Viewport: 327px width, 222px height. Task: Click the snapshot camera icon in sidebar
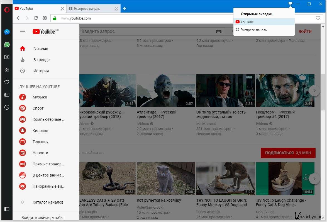point(7,57)
